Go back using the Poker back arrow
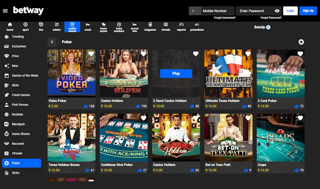320x189 pixels. (x=52, y=42)
